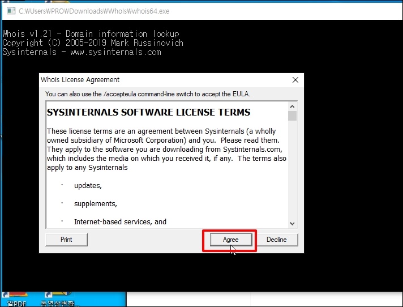
Task: Click the license text scroll down arrow
Action: [292, 223]
